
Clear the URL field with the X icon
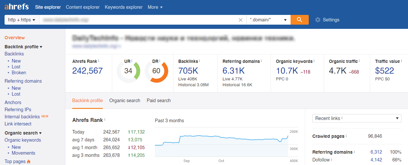pos(240,20)
